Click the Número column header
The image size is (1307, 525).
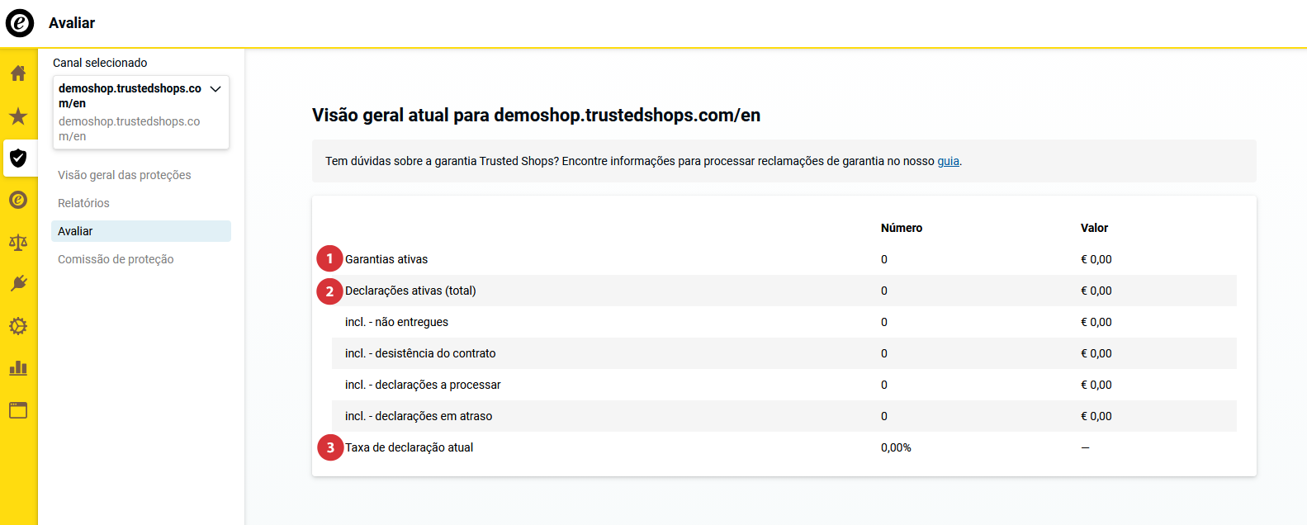902,228
